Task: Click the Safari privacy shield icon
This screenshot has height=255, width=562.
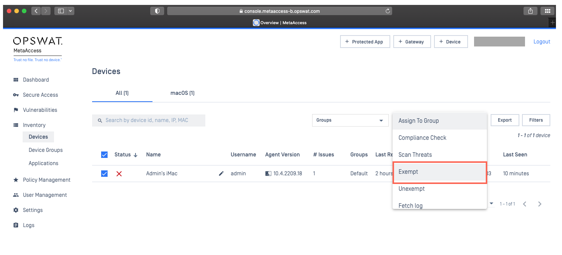Action: pos(157,11)
